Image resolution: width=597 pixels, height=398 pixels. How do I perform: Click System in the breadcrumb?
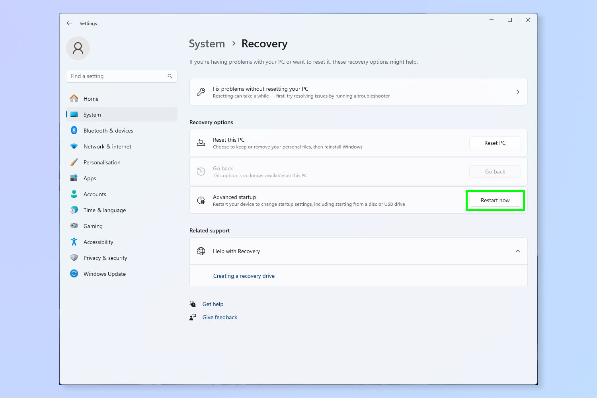coord(207,44)
